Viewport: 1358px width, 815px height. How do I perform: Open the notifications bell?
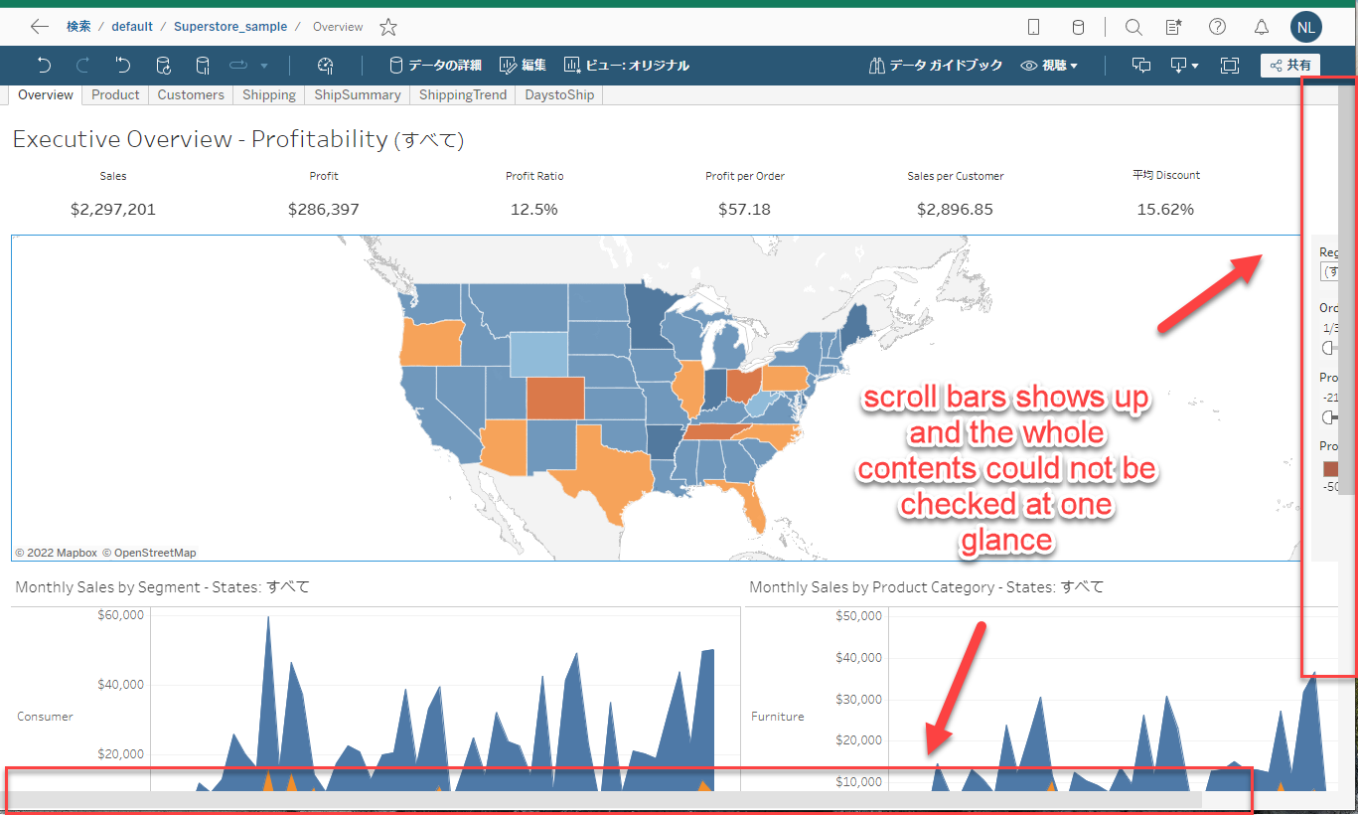click(1261, 27)
